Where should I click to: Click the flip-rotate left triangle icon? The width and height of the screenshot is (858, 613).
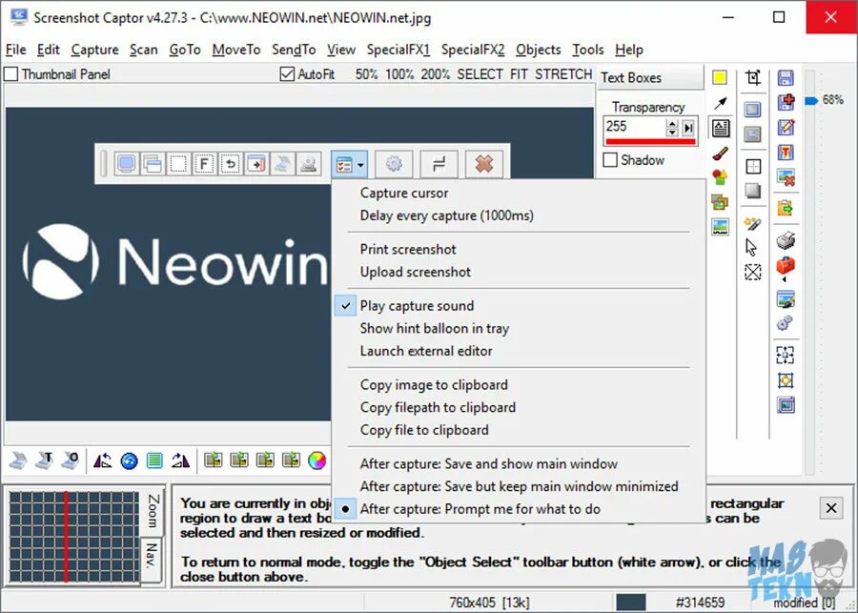[102, 460]
